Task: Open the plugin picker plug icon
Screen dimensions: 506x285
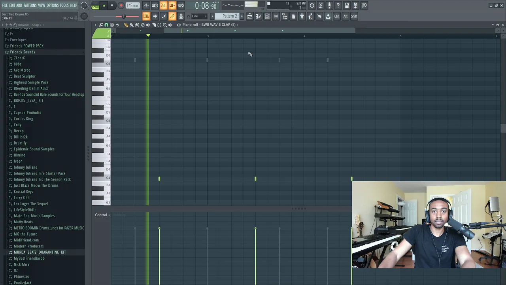Action: point(302,16)
